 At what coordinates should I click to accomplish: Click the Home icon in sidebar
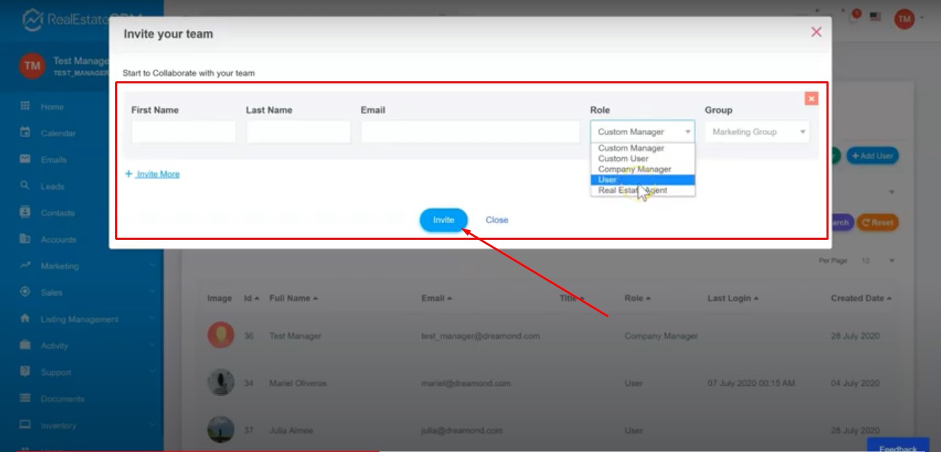coord(26,106)
